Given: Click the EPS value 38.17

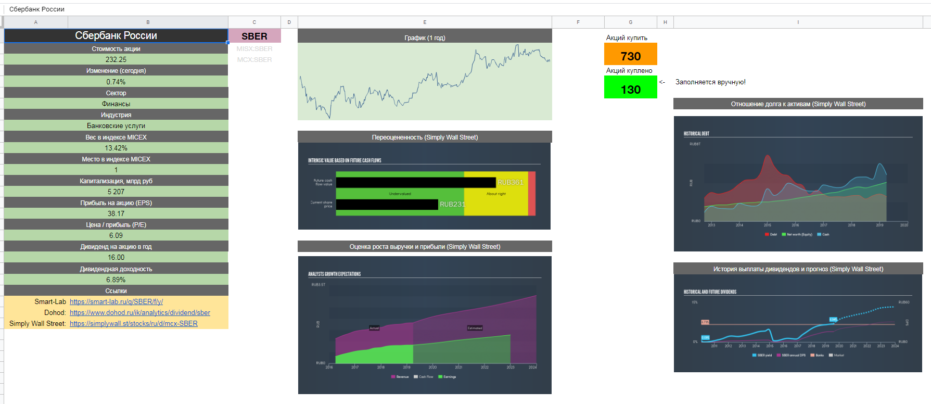Looking at the screenshot, I should [x=116, y=213].
